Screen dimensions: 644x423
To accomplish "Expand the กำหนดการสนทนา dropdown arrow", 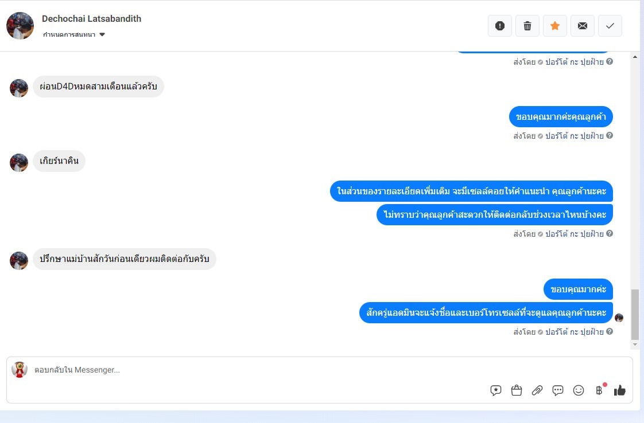I will point(102,34).
